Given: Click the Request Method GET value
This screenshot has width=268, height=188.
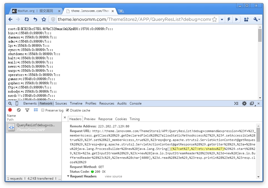Looking at the screenshot, I should [101, 167].
